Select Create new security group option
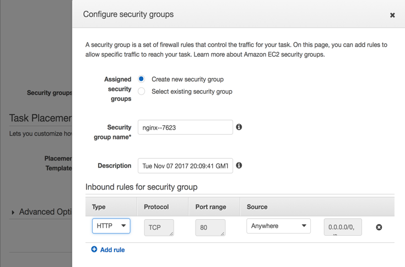Image resolution: width=405 pixels, height=267 pixels. [x=142, y=79]
